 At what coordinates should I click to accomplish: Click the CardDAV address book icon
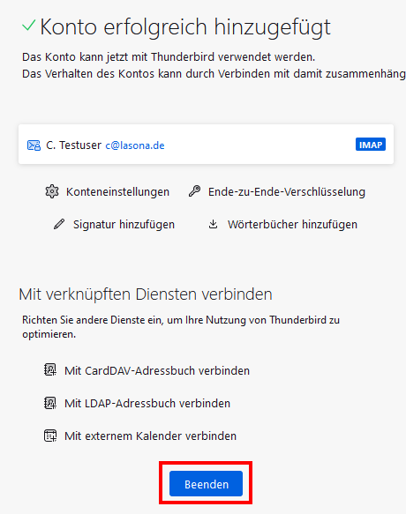click(50, 370)
